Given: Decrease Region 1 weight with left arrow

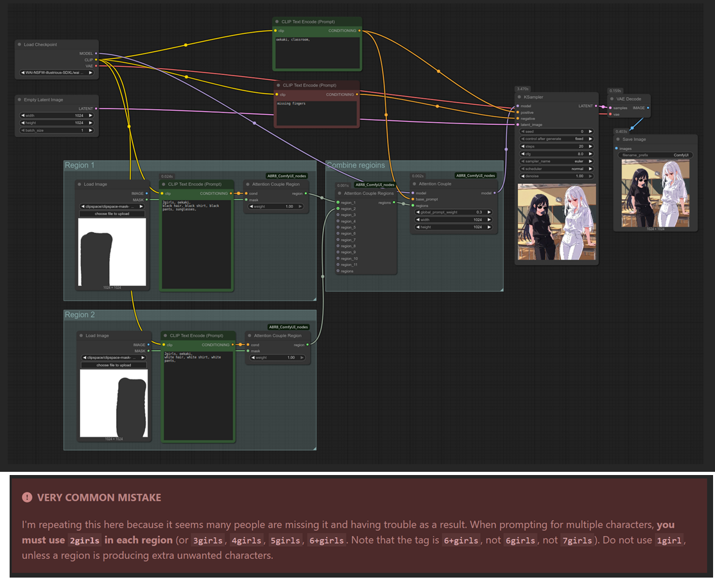Looking at the screenshot, I should pyautogui.click(x=251, y=206).
